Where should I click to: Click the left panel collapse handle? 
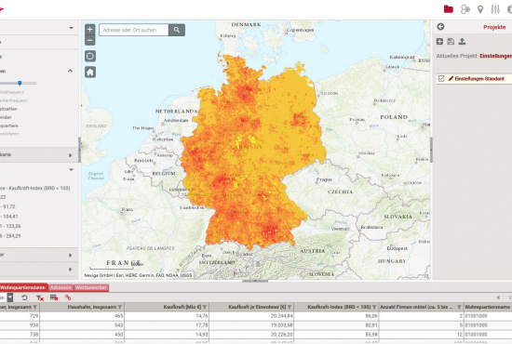click(x=79, y=150)
